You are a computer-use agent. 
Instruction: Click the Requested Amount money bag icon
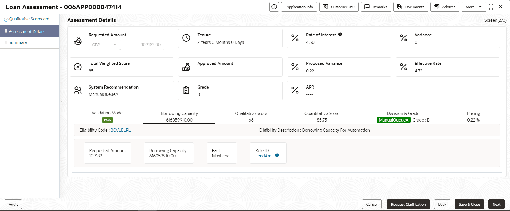point(78,41)
